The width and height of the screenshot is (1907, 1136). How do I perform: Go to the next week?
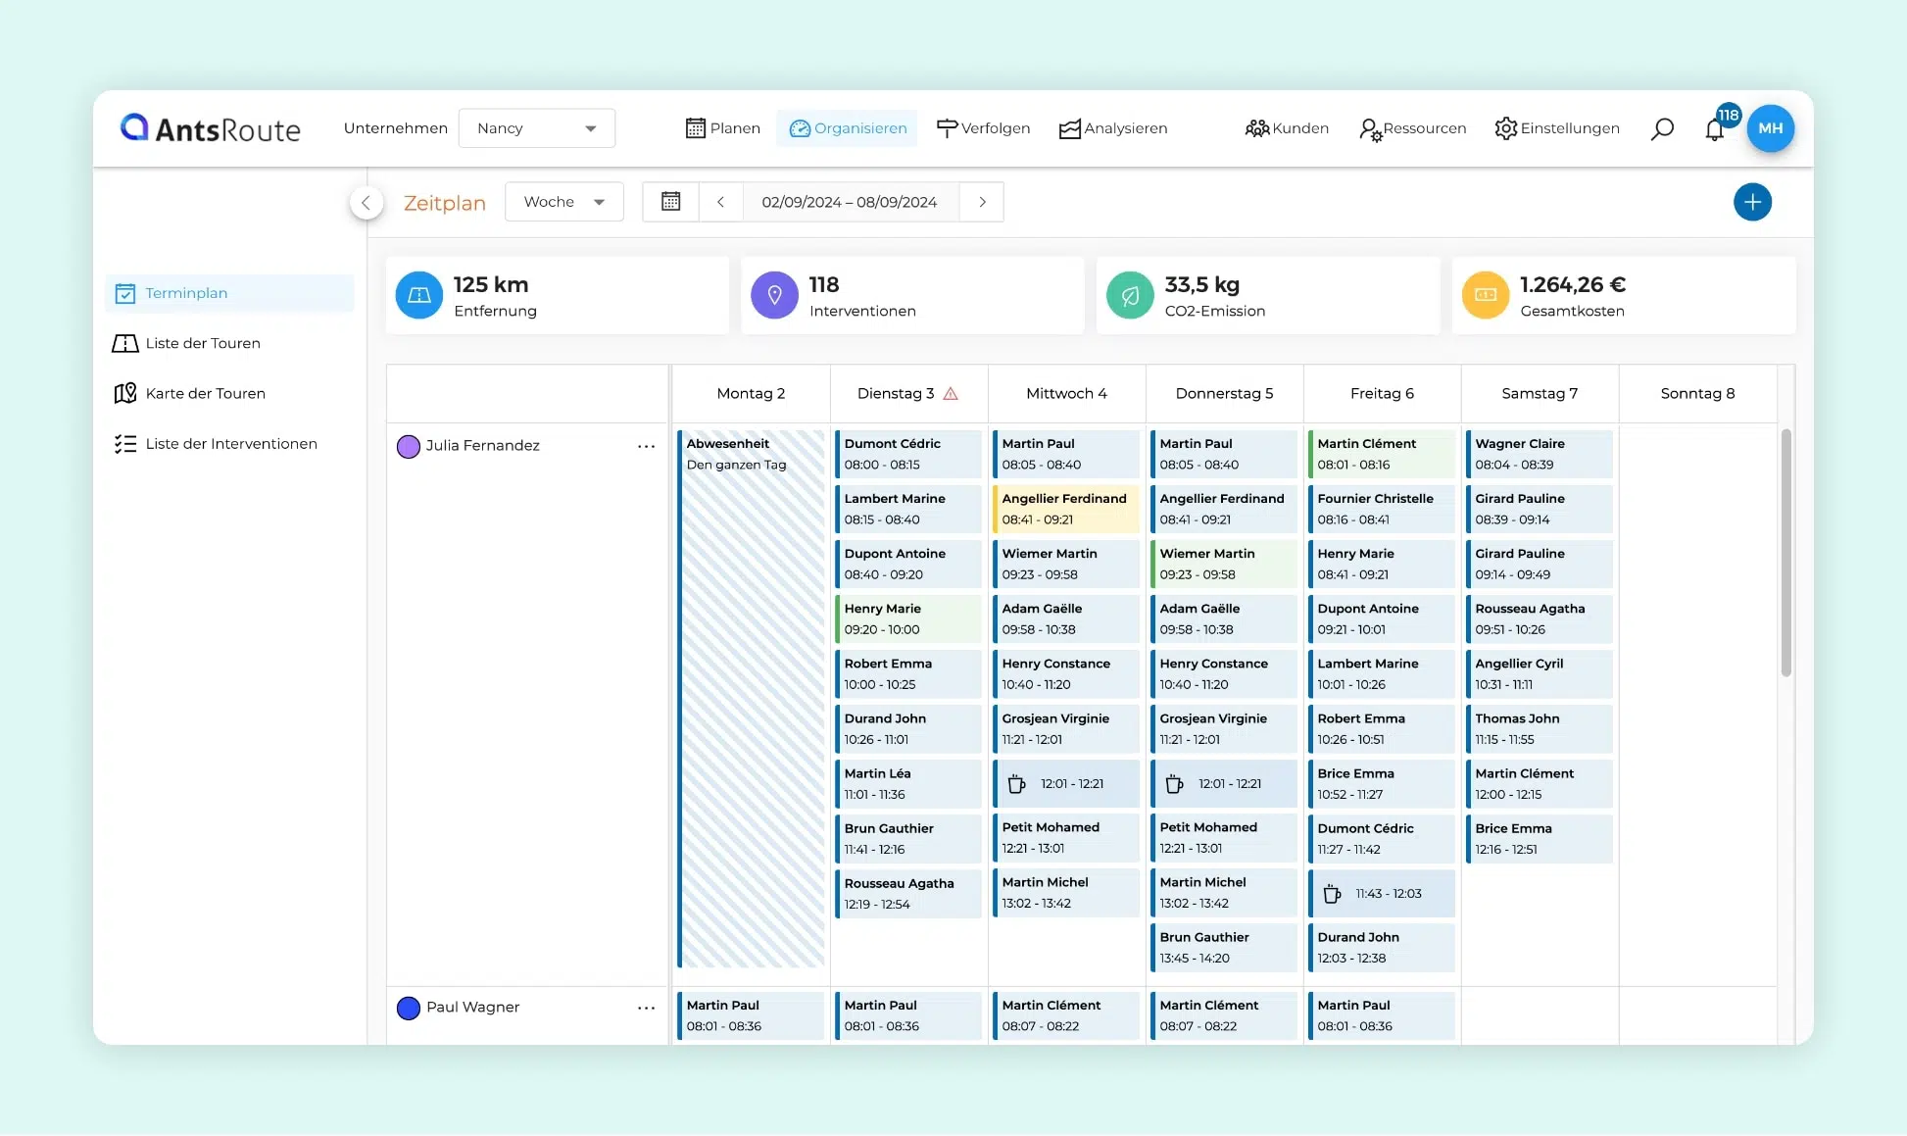982,202
